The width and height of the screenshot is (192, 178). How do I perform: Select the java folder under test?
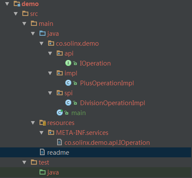(53, 172)
